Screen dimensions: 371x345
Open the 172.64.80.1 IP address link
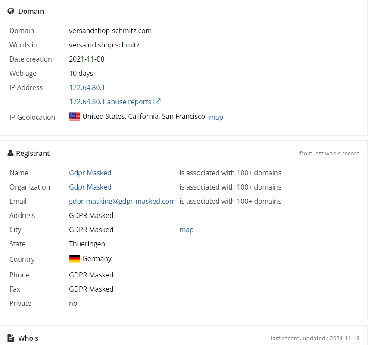87,87
